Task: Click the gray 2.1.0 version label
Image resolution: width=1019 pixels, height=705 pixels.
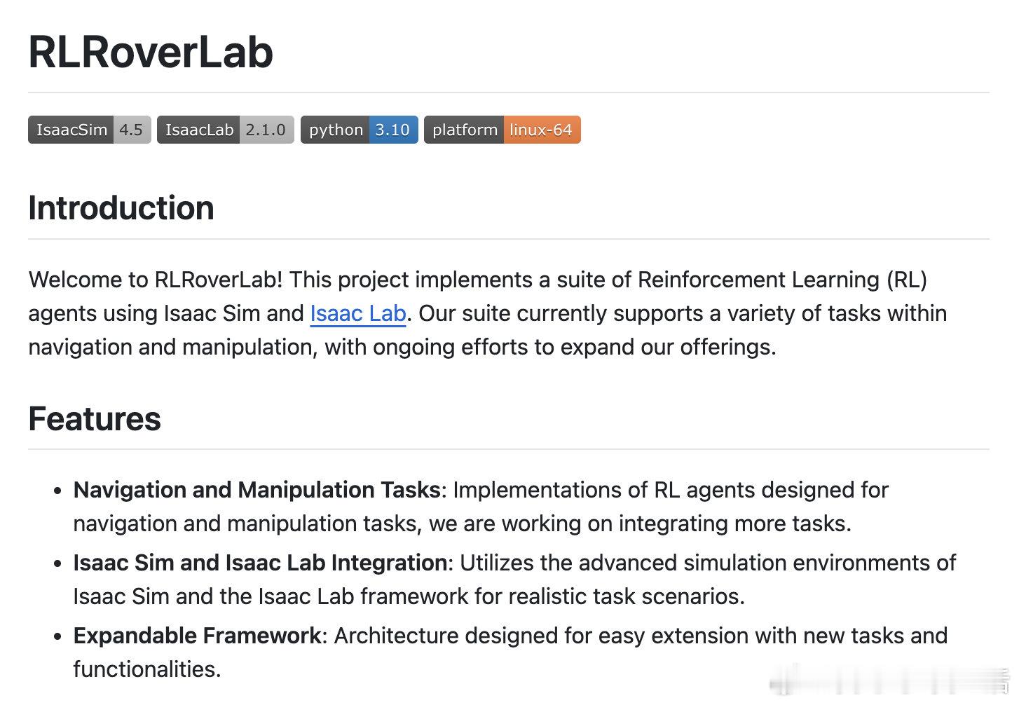Action: click(x=266, y=130)
